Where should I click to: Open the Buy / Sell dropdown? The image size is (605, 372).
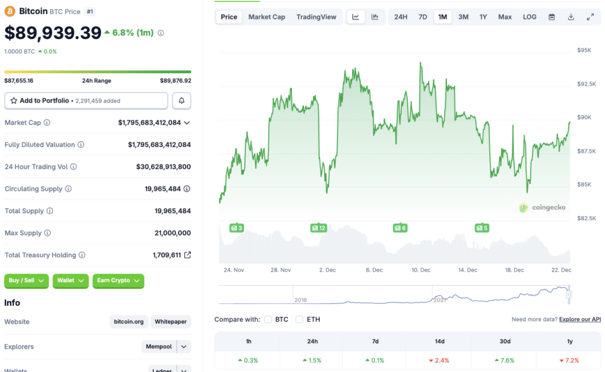26,281
